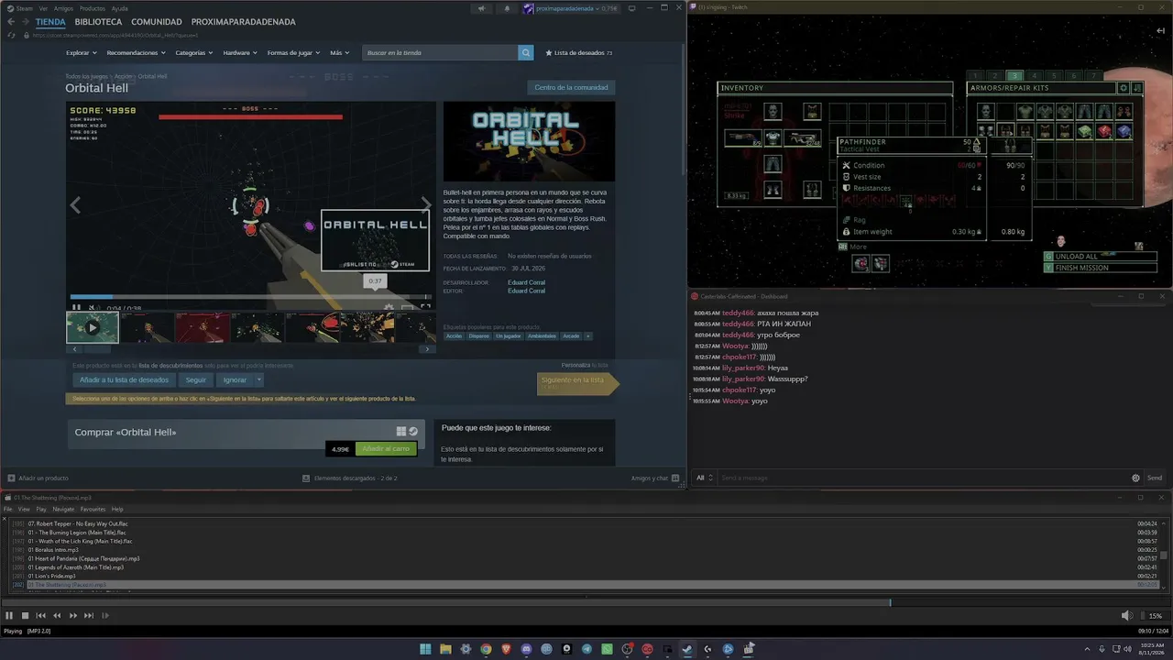The height and width of the screenshot is (660, 1173).
Task: Open Twitch chat All filter dropdown
Action: [704, 478]
